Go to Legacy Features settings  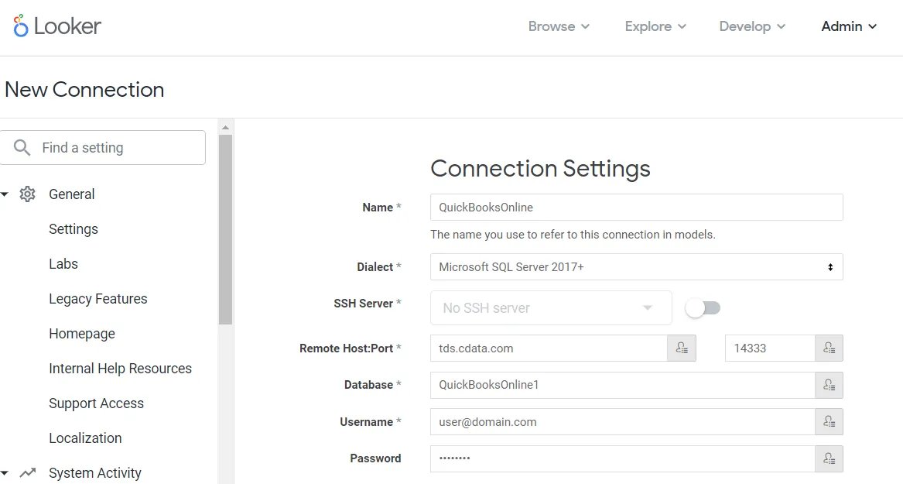pyautogui.click(x=97, y=299)
